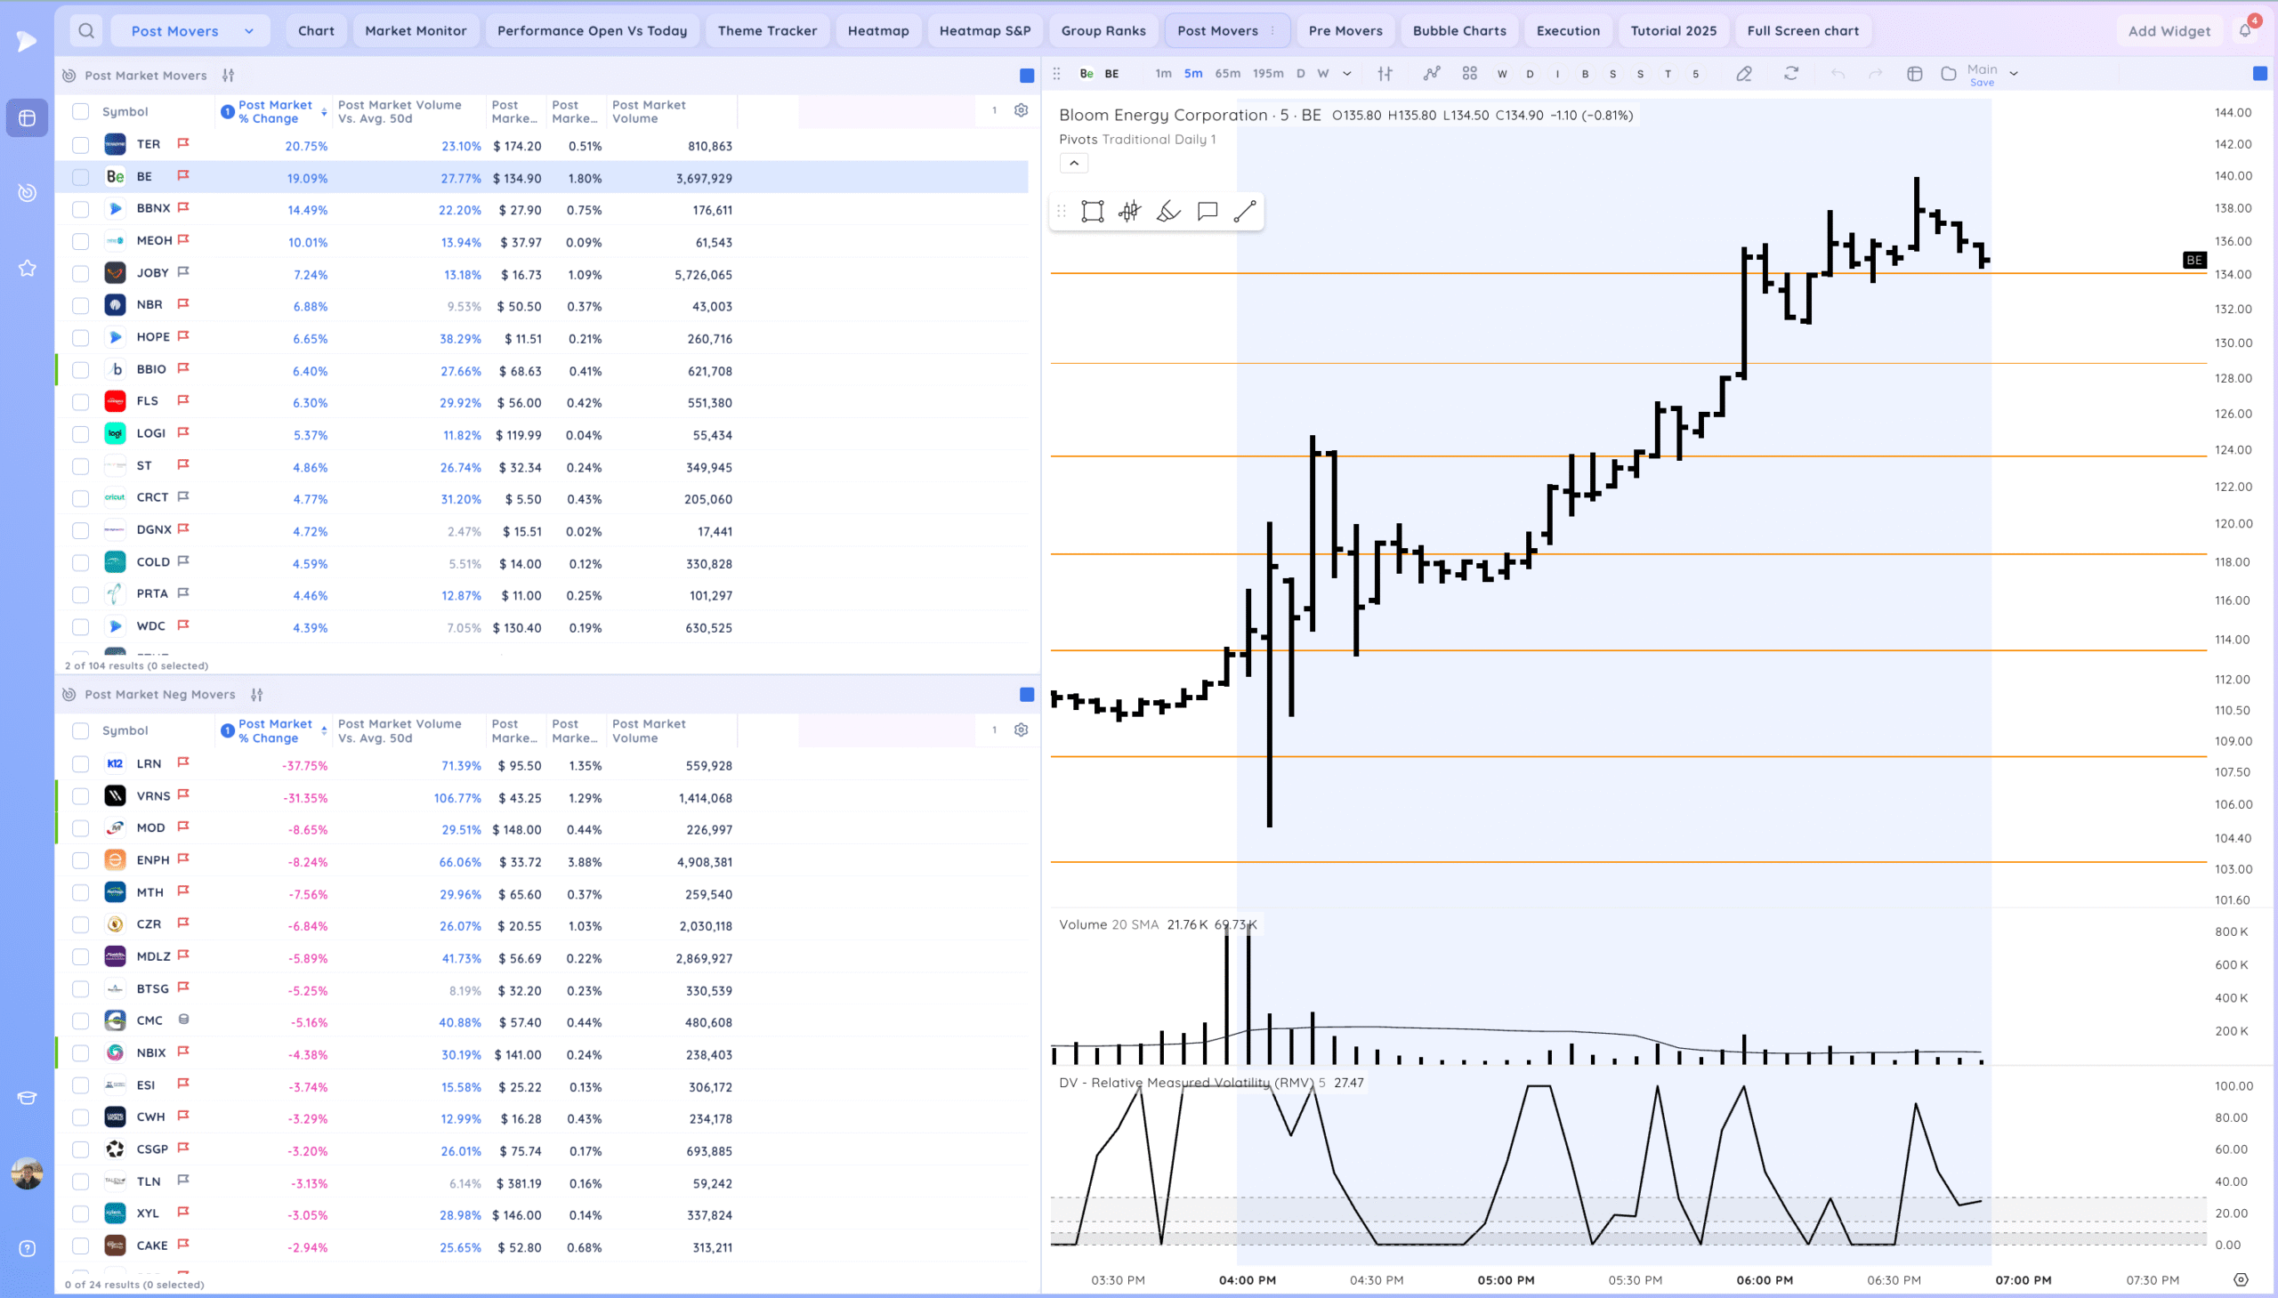Open the chart indicators icon
The height and width of the screenshot is (1298, 2278).
click(1431, 74)
